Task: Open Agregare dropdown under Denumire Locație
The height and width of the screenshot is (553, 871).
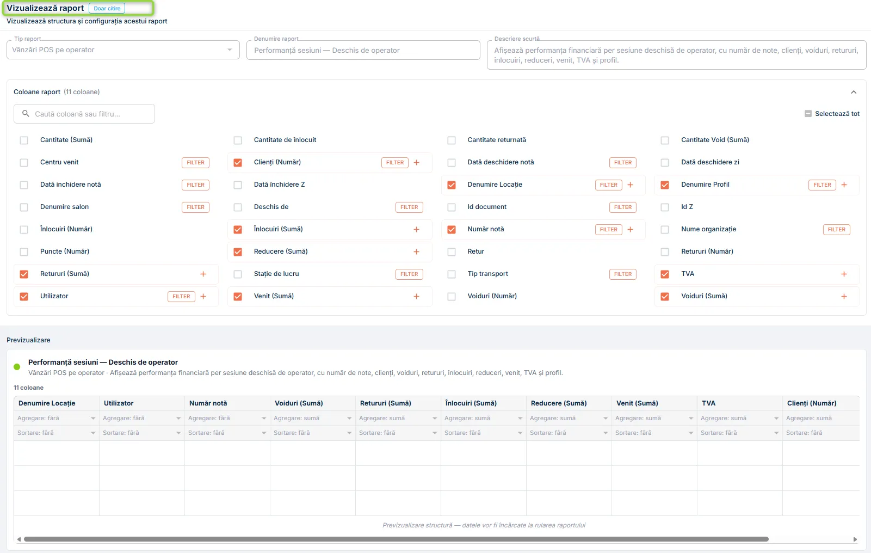Action: 57,418
